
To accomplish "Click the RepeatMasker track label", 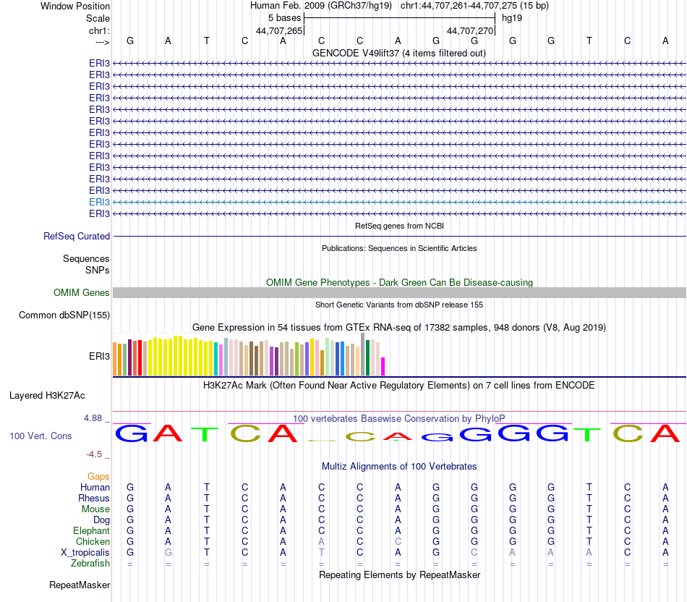I will click(x=80, y=585).
